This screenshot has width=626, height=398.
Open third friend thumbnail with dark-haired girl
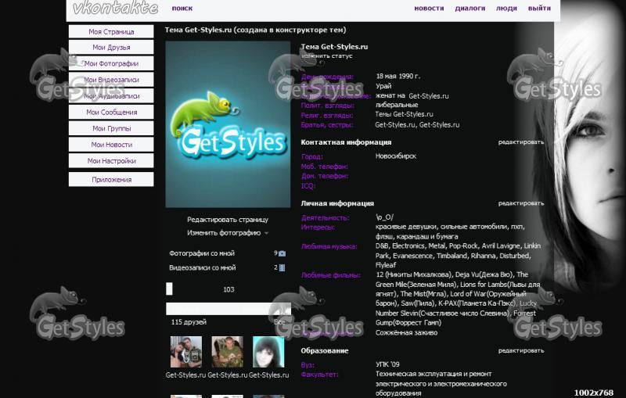point(268,352)
